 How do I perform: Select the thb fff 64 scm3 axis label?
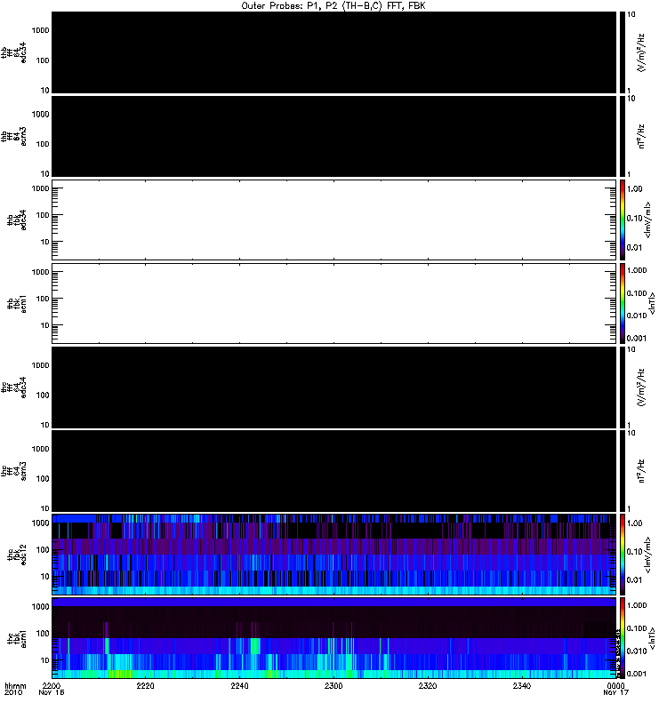(13, 137)
